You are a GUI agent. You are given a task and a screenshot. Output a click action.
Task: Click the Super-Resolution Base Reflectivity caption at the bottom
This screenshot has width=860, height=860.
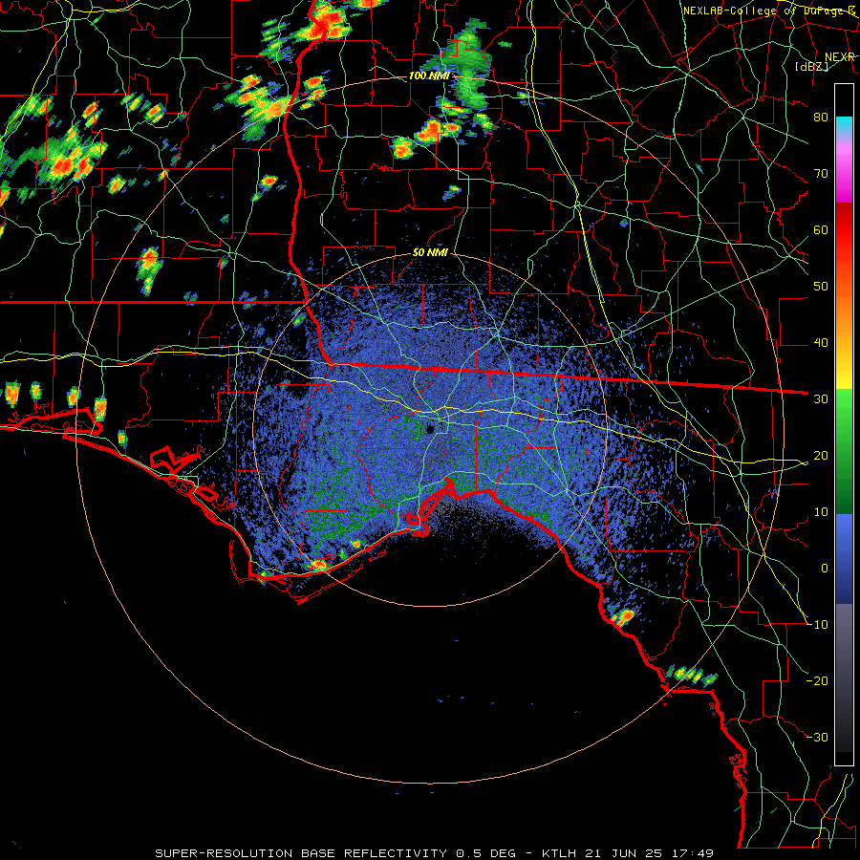point(434,853)
